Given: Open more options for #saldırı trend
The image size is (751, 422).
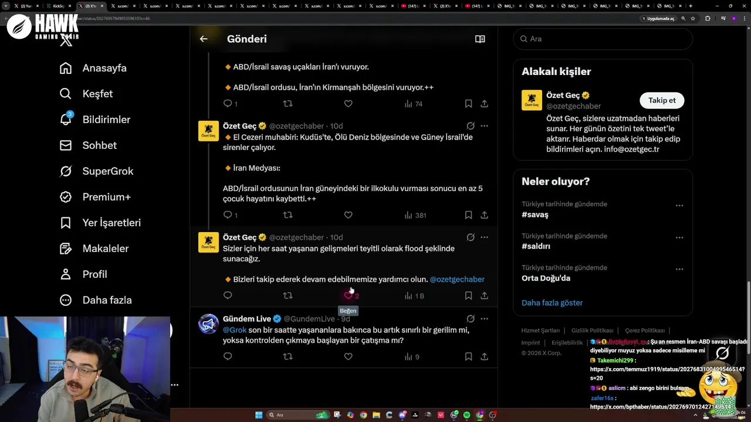Looking at the screenshot, I should (x=679, y=237).
